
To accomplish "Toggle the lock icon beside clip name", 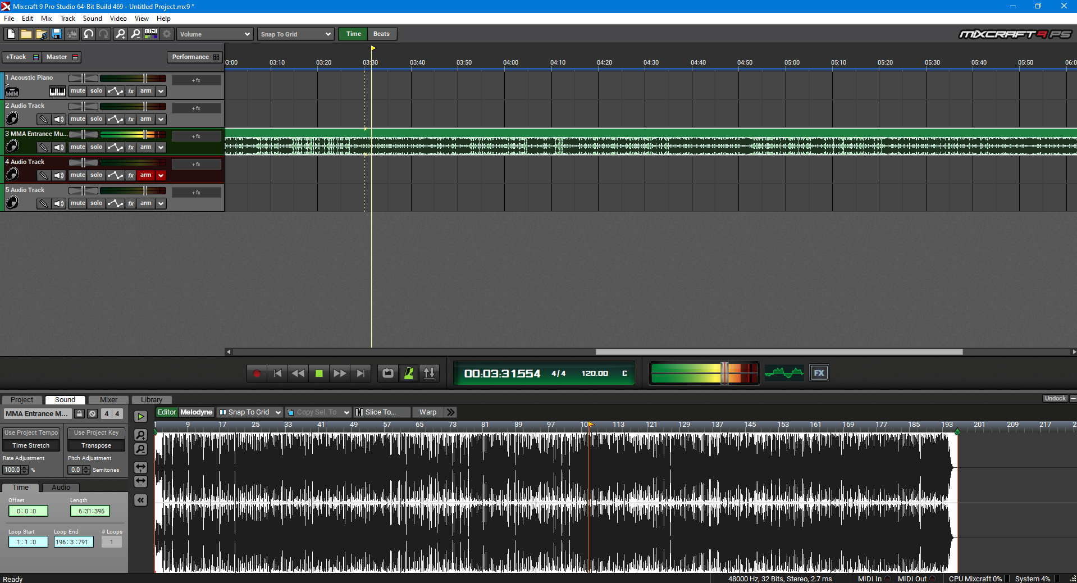I will tap(79, 414).
